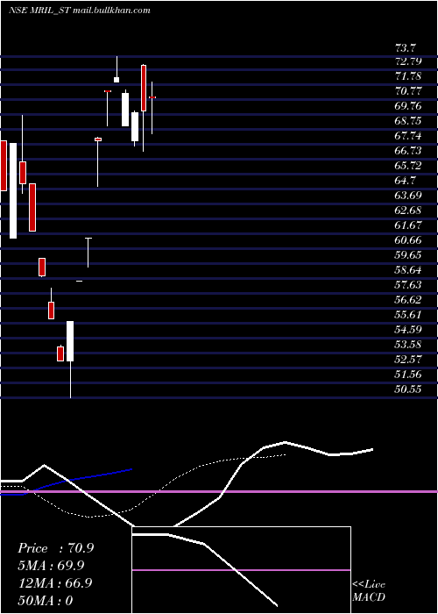Click the 55.61 price level label
The height and width of the screenshot is (614, 438).
tap(408, 314)
